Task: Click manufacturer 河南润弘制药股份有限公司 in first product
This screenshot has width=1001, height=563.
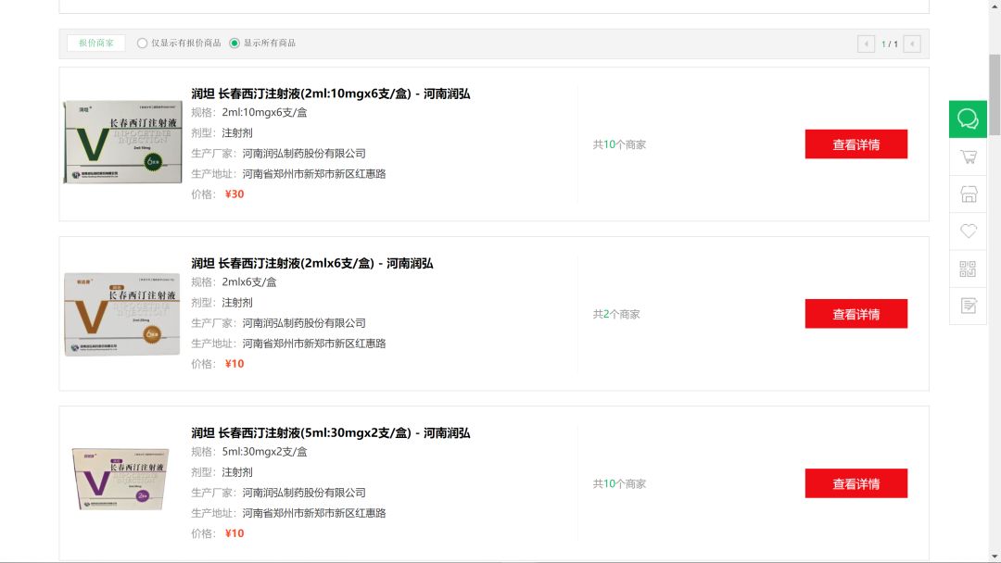Action: (304, 153)
